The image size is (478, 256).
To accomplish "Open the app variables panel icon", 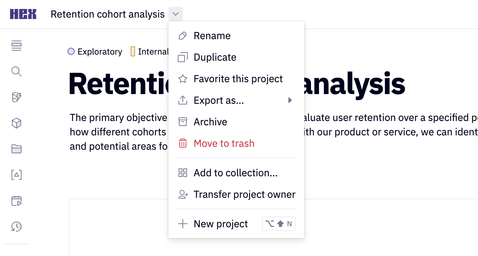I will (16, 175).
